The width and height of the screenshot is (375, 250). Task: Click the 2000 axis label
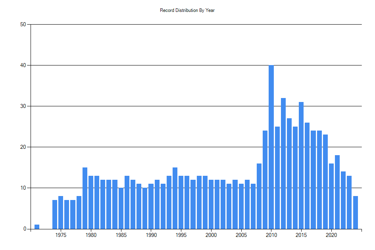tap(212, 235)
